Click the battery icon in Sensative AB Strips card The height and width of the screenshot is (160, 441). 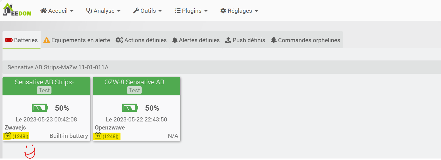click(x=40, y=108)
